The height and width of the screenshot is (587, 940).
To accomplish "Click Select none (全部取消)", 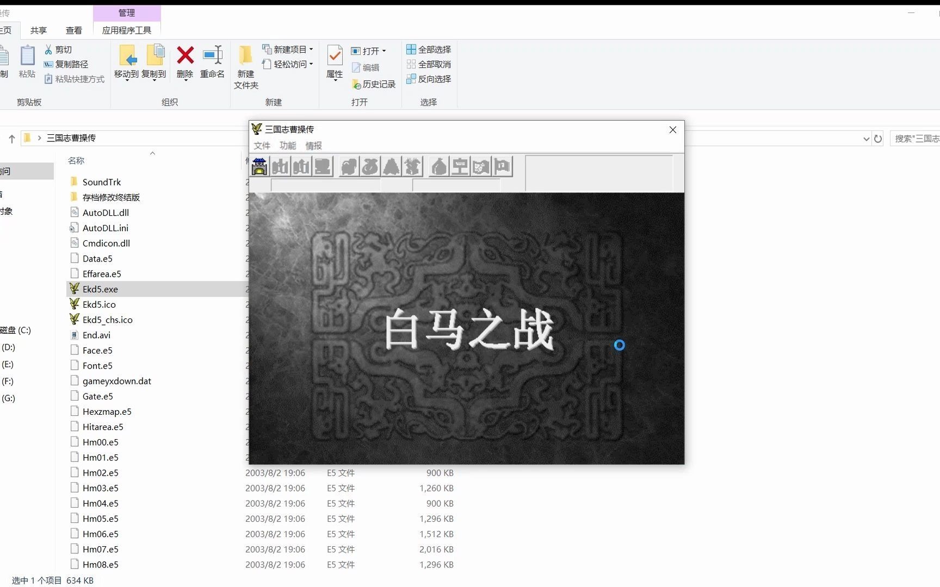I will click(429, 64).
